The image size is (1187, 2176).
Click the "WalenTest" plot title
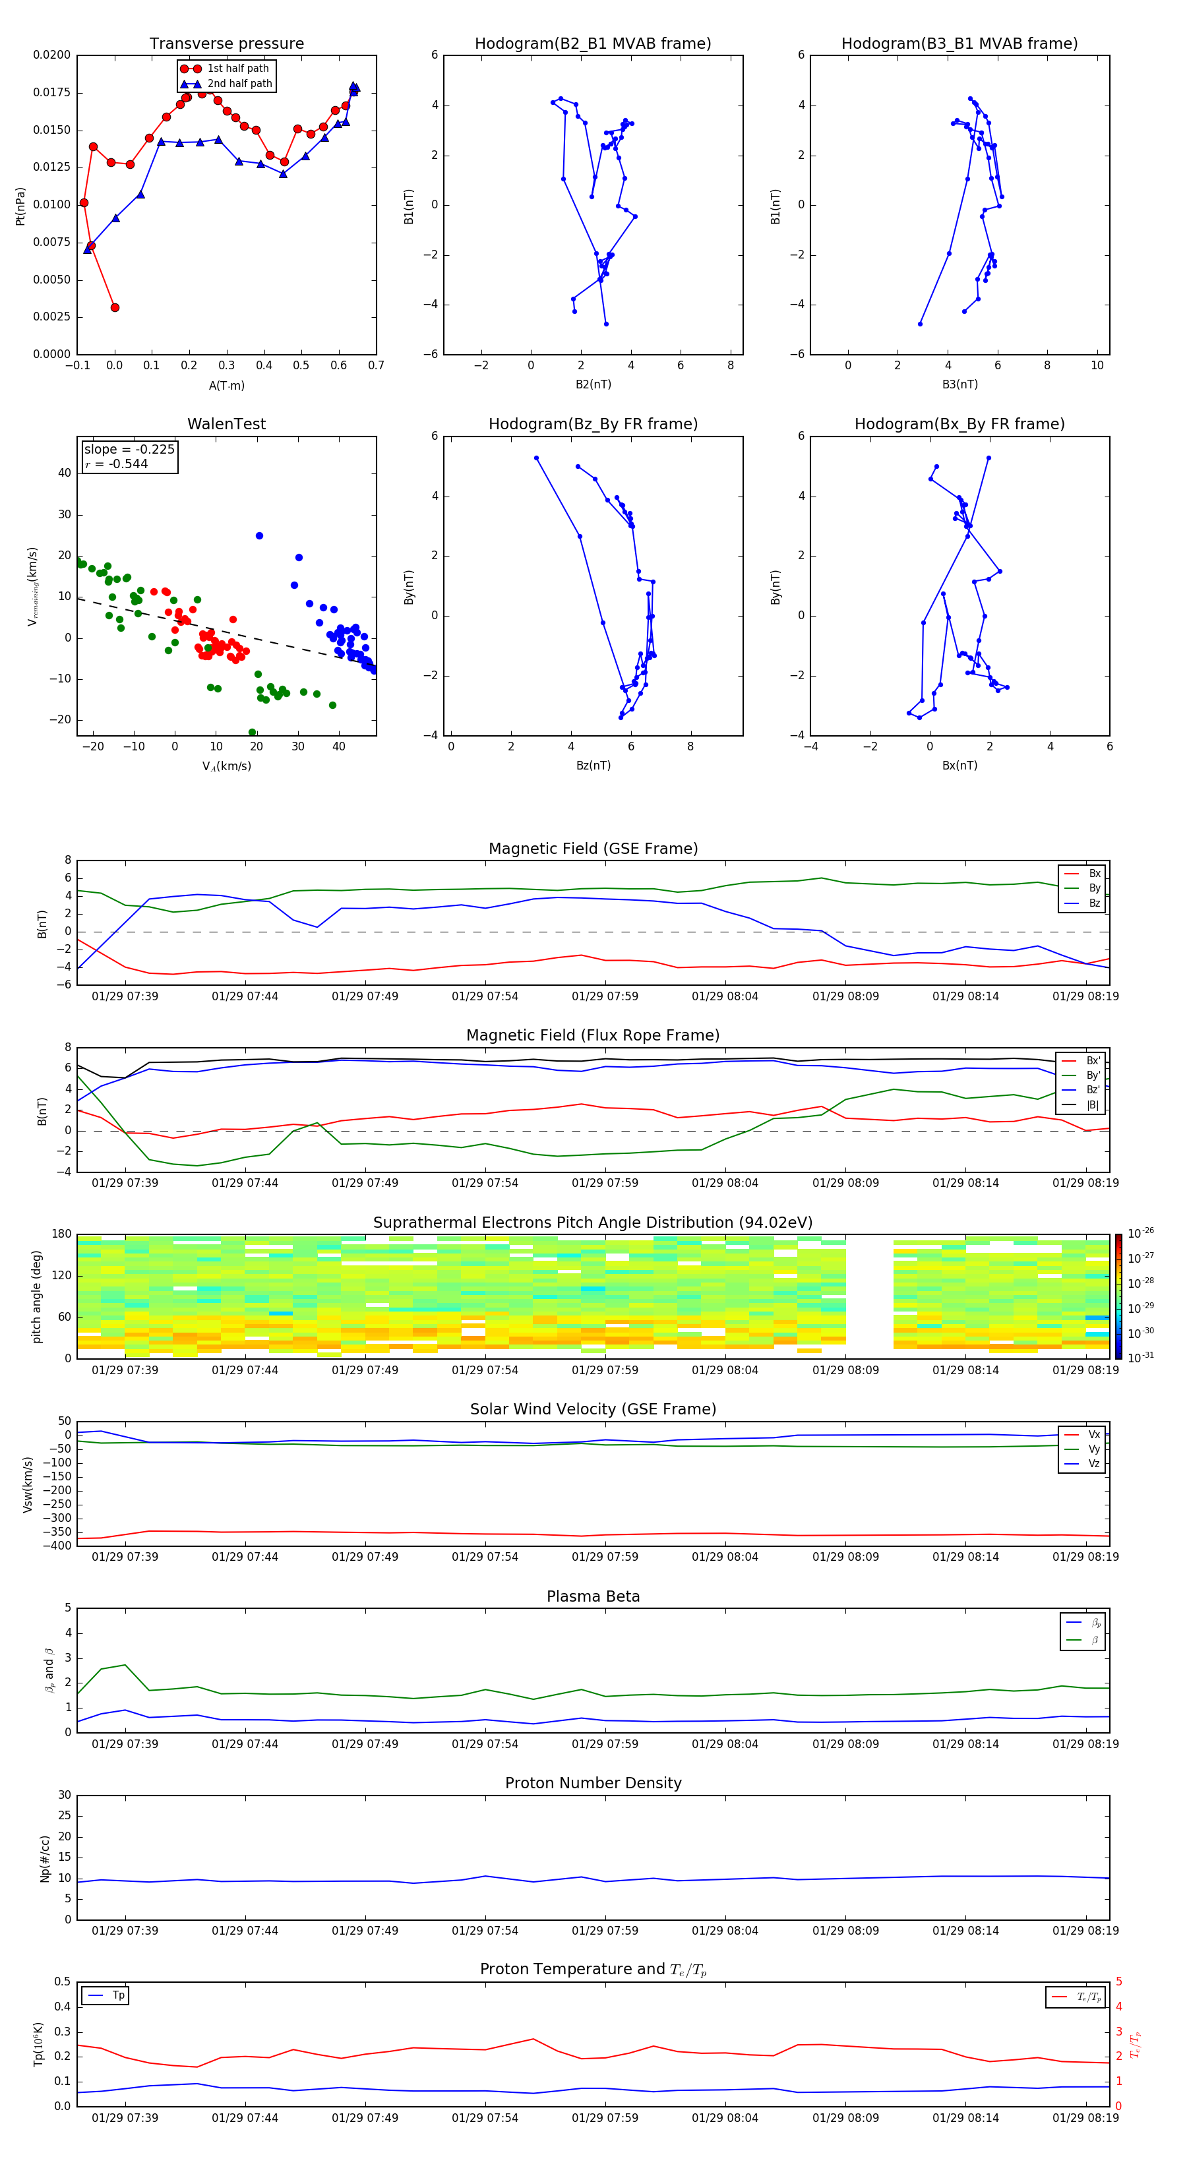[226, 424]
